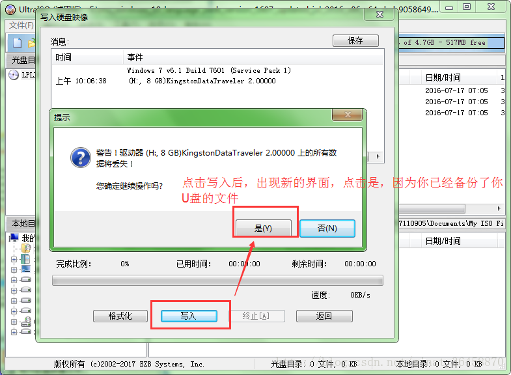The image size is (511, 375).
Task: Maximize the UltraISO main window
Action: (467, 7)
